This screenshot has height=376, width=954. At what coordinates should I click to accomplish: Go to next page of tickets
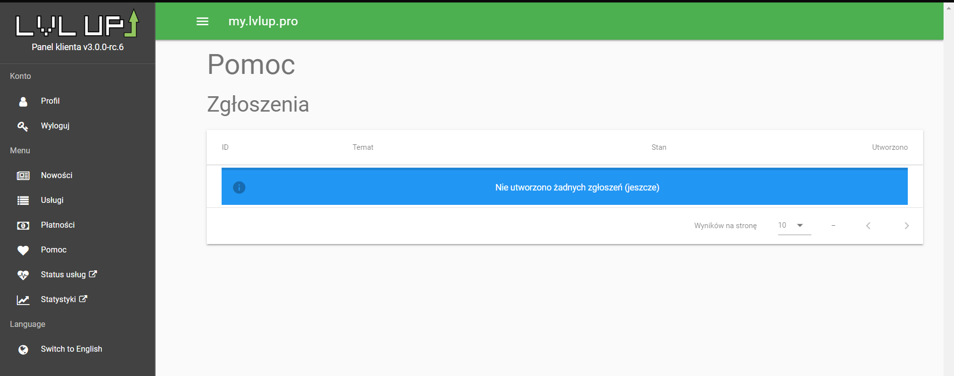point(906,226)
